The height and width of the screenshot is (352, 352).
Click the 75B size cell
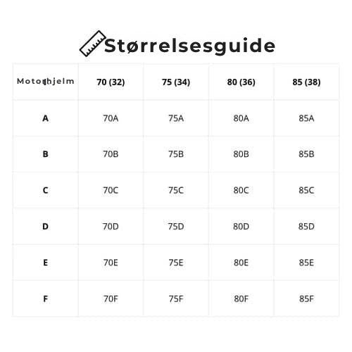(x=176, y=154)
